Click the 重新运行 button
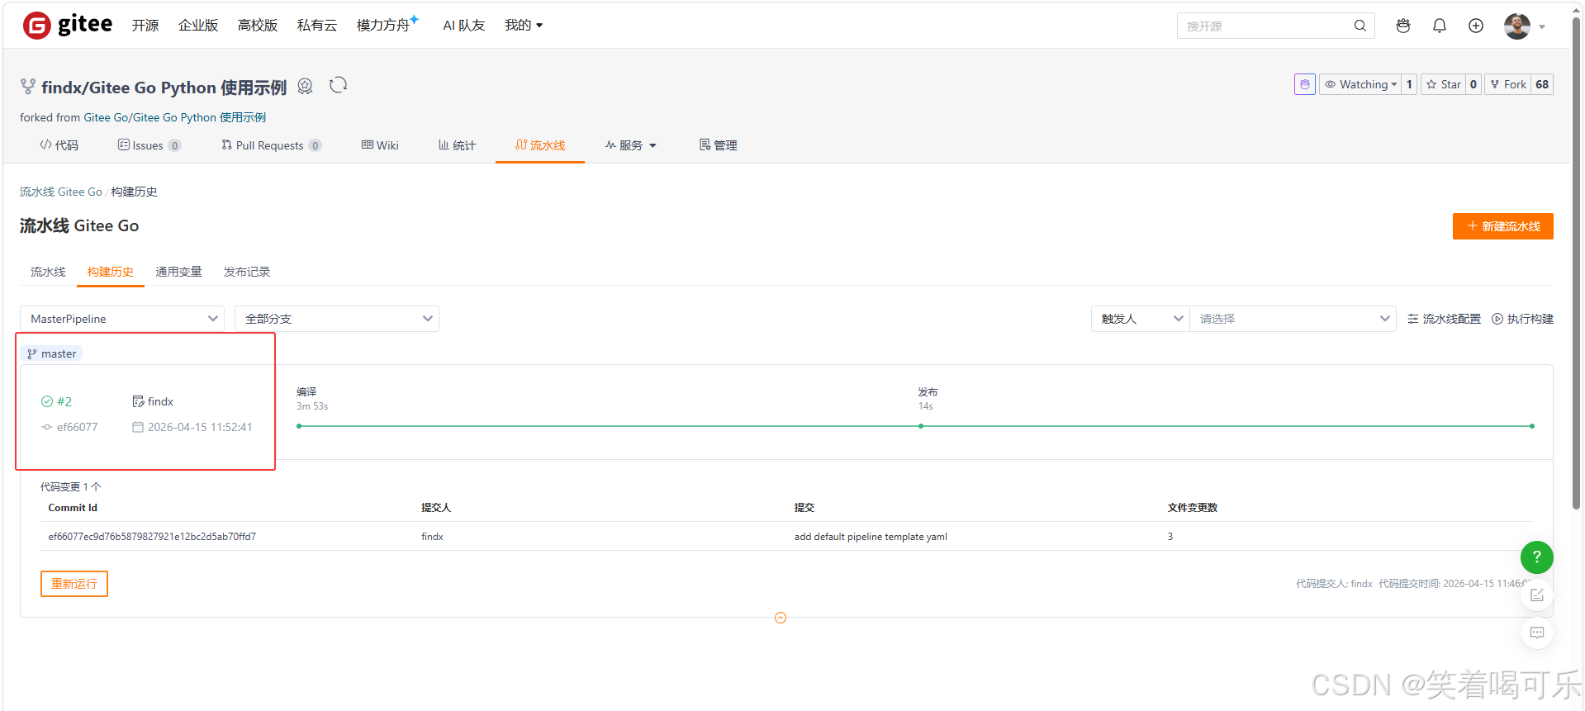 74,584
